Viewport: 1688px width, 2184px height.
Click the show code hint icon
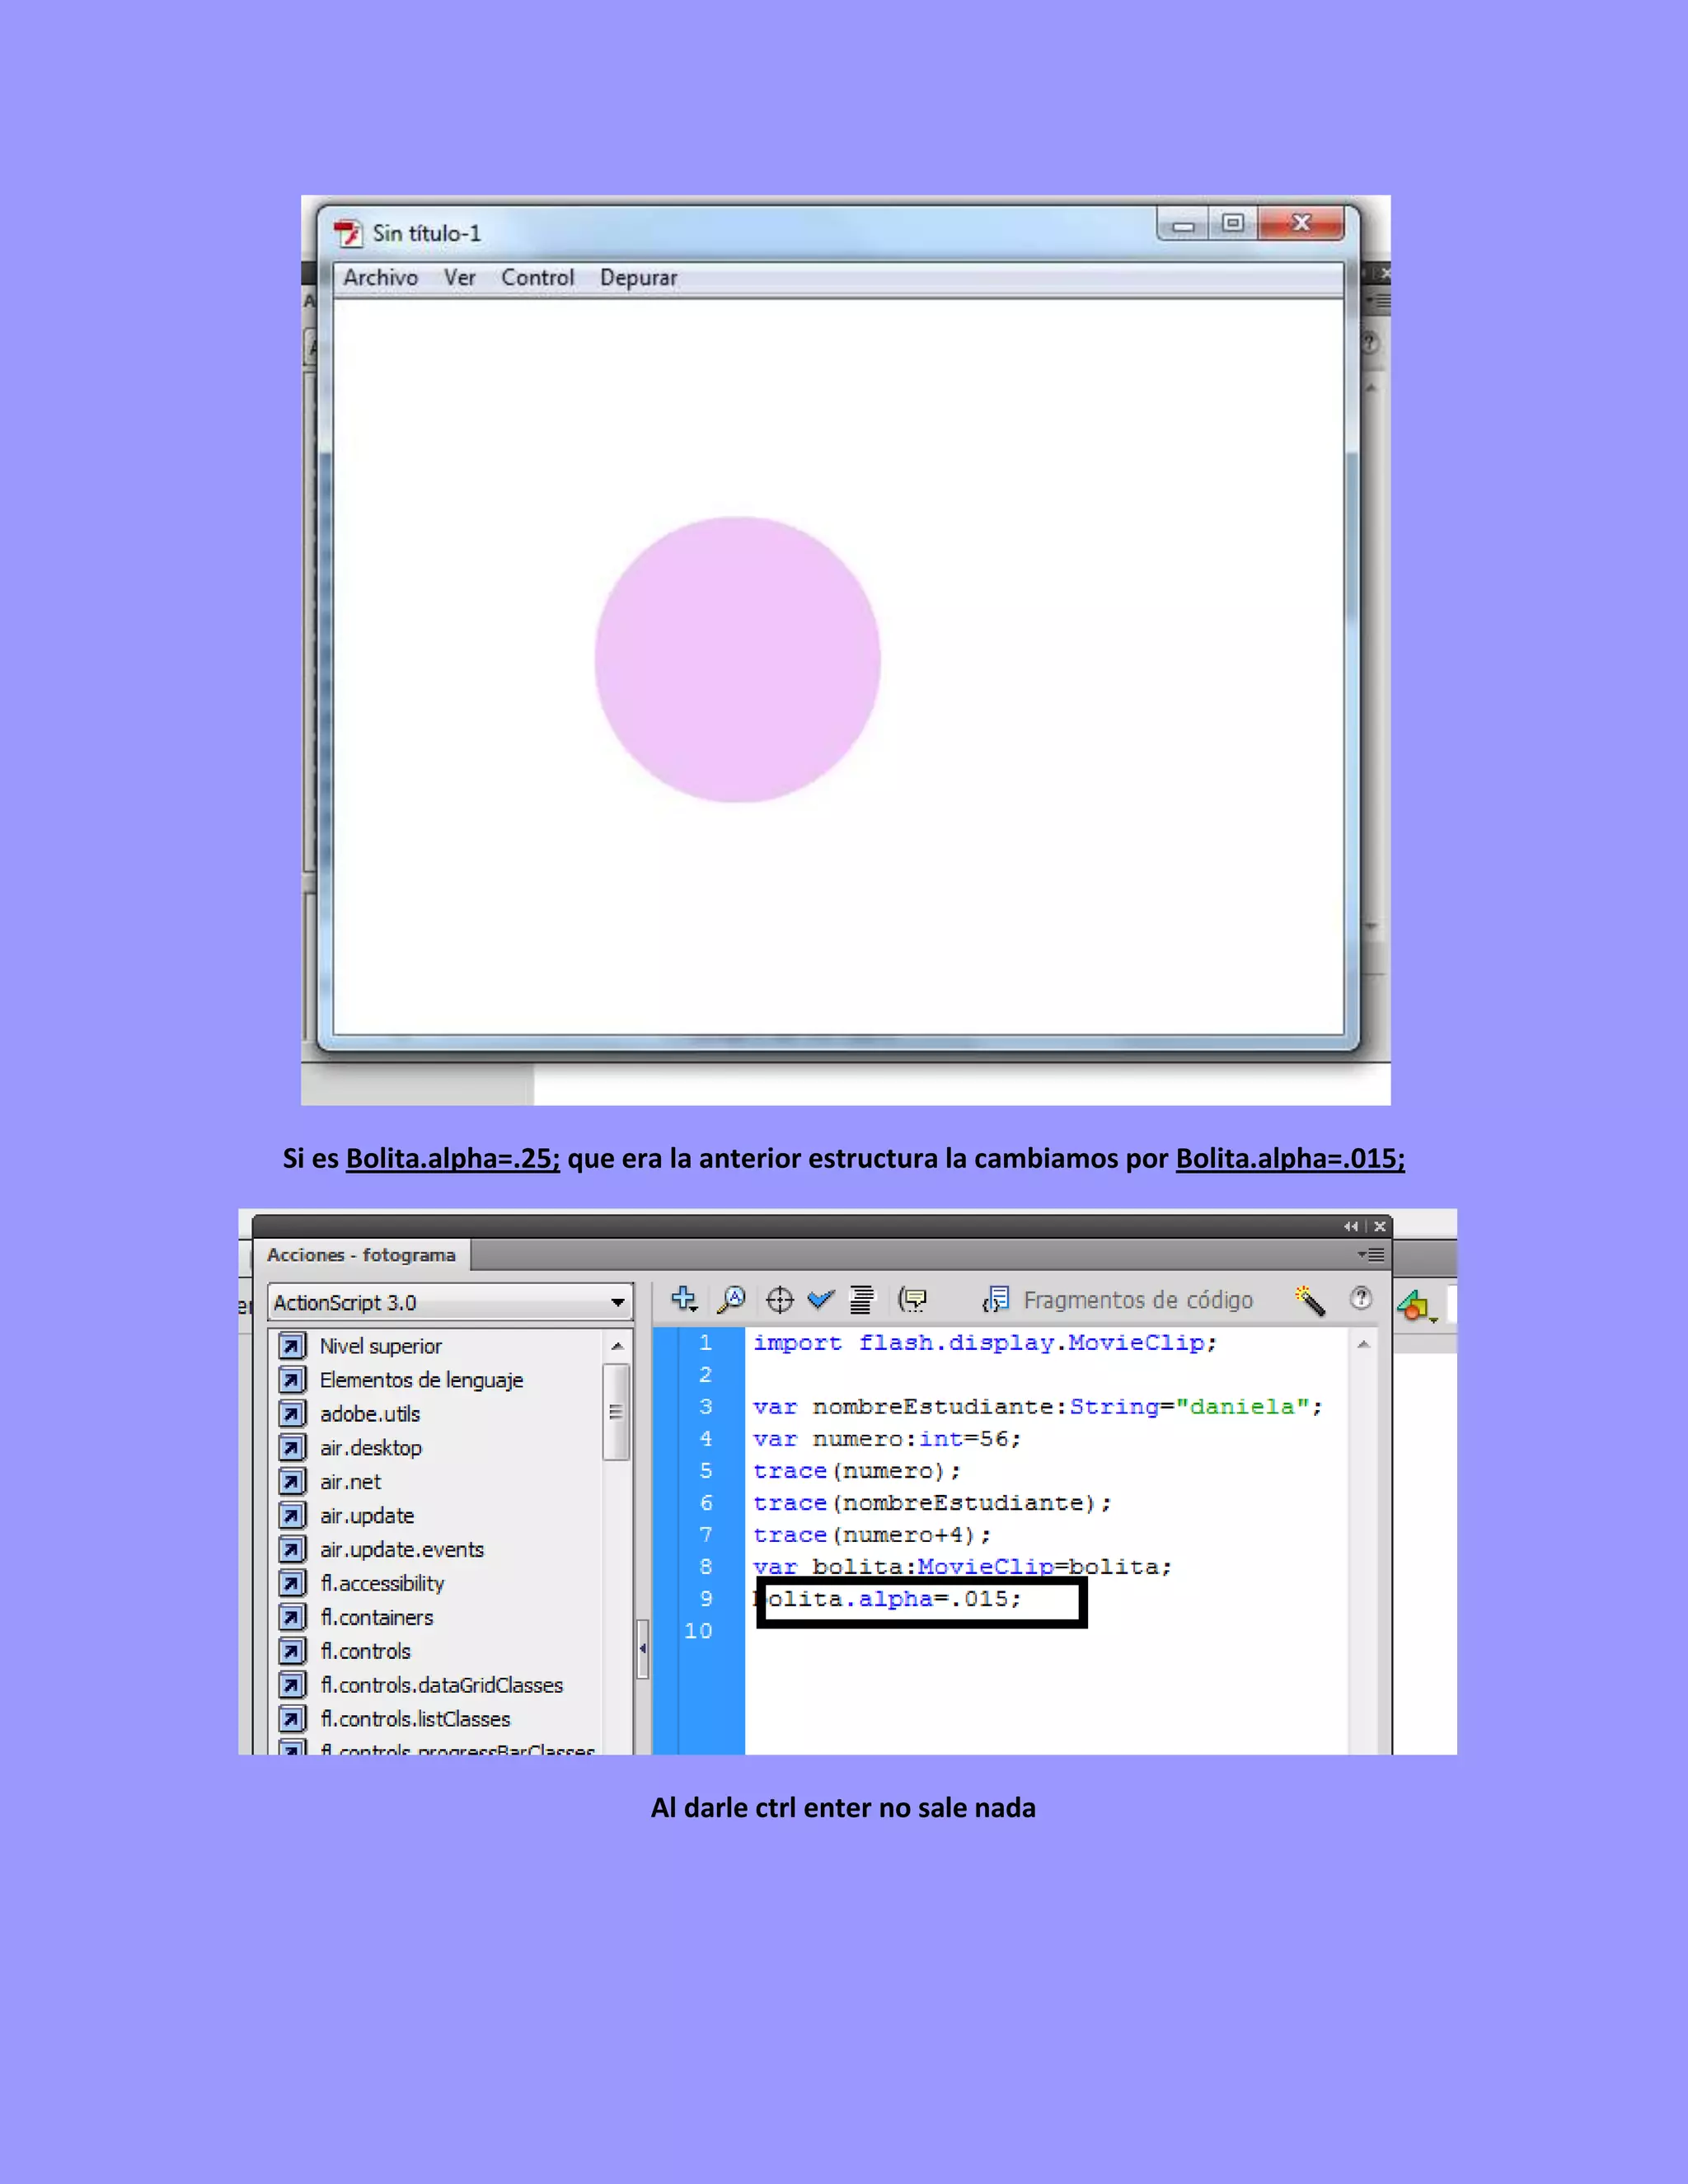click(x=912, y=1299)
